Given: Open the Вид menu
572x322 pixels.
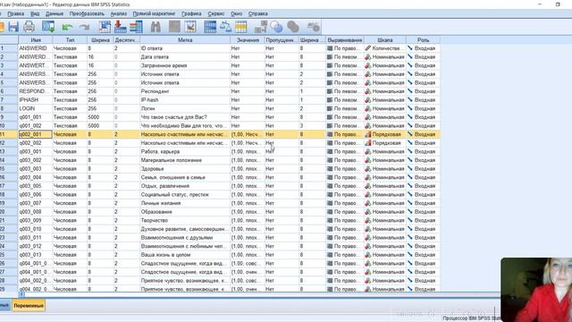Looking at the screenshot, I should (35, 13).
